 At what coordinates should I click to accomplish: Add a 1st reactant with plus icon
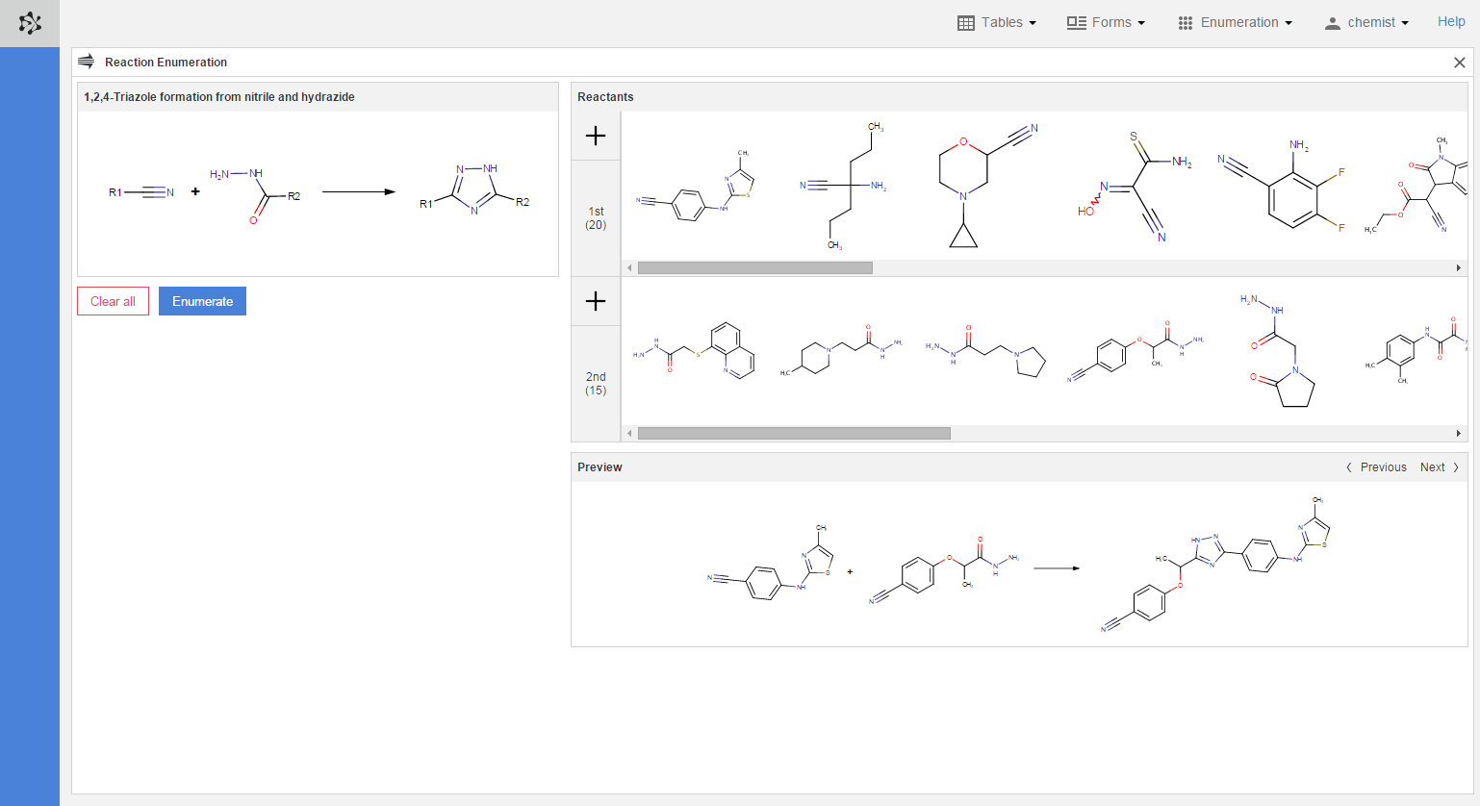click(x=596, y=136)
